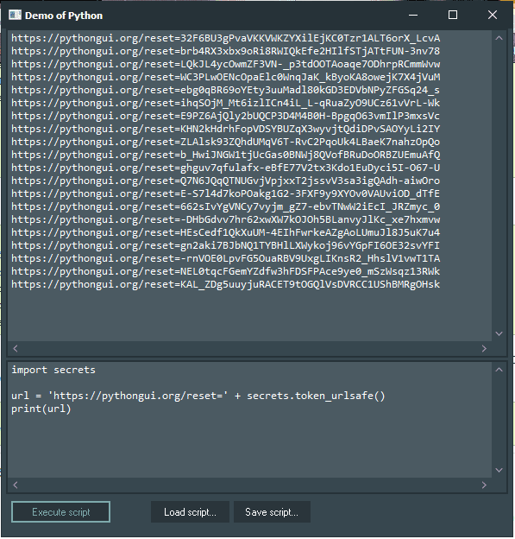The height and width of the screenshot is (539, 515).
Task: Click output URL ending in P3mxsVc
Action: click(225, 116)
